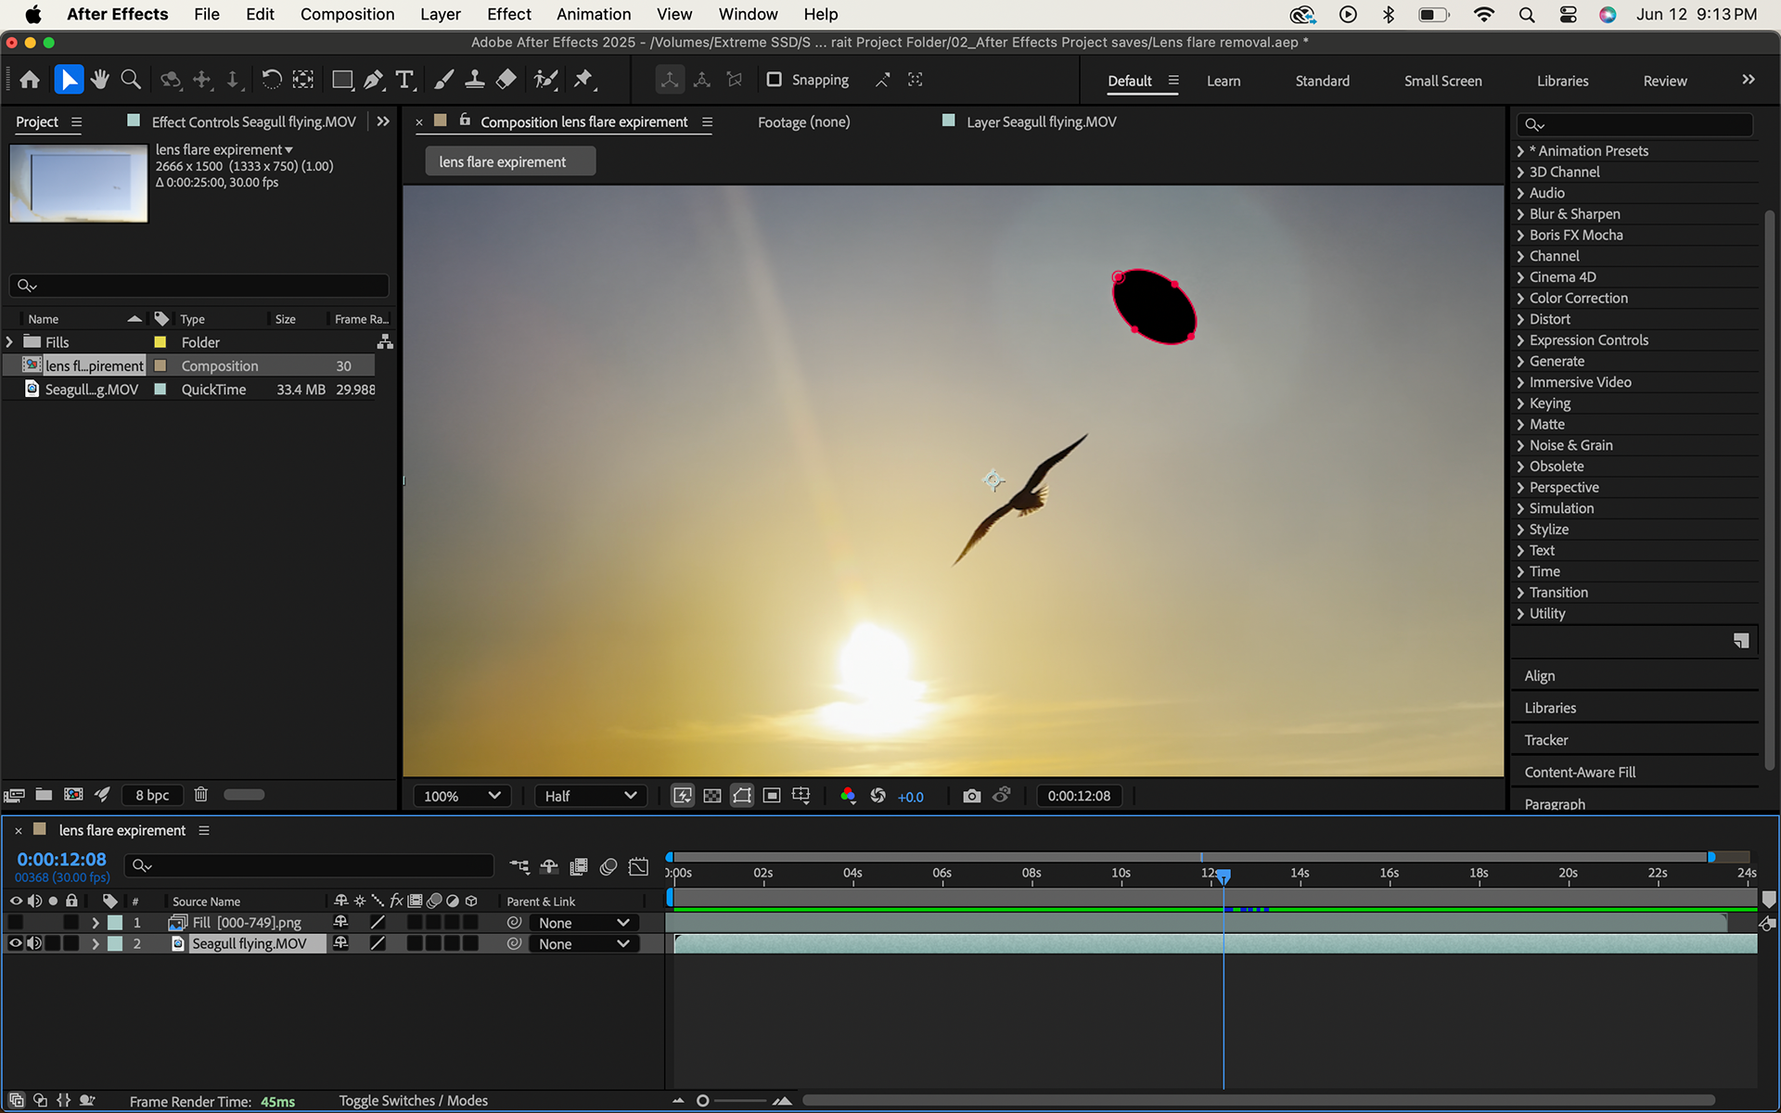Screen dimensions: 1781x1113
Task: Open the 100% magnification dropdown
Action: tap(461, 796)
